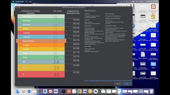Select the 10 Q API 29 row
This screenshot has height=95, width=170.
[41, 68]
